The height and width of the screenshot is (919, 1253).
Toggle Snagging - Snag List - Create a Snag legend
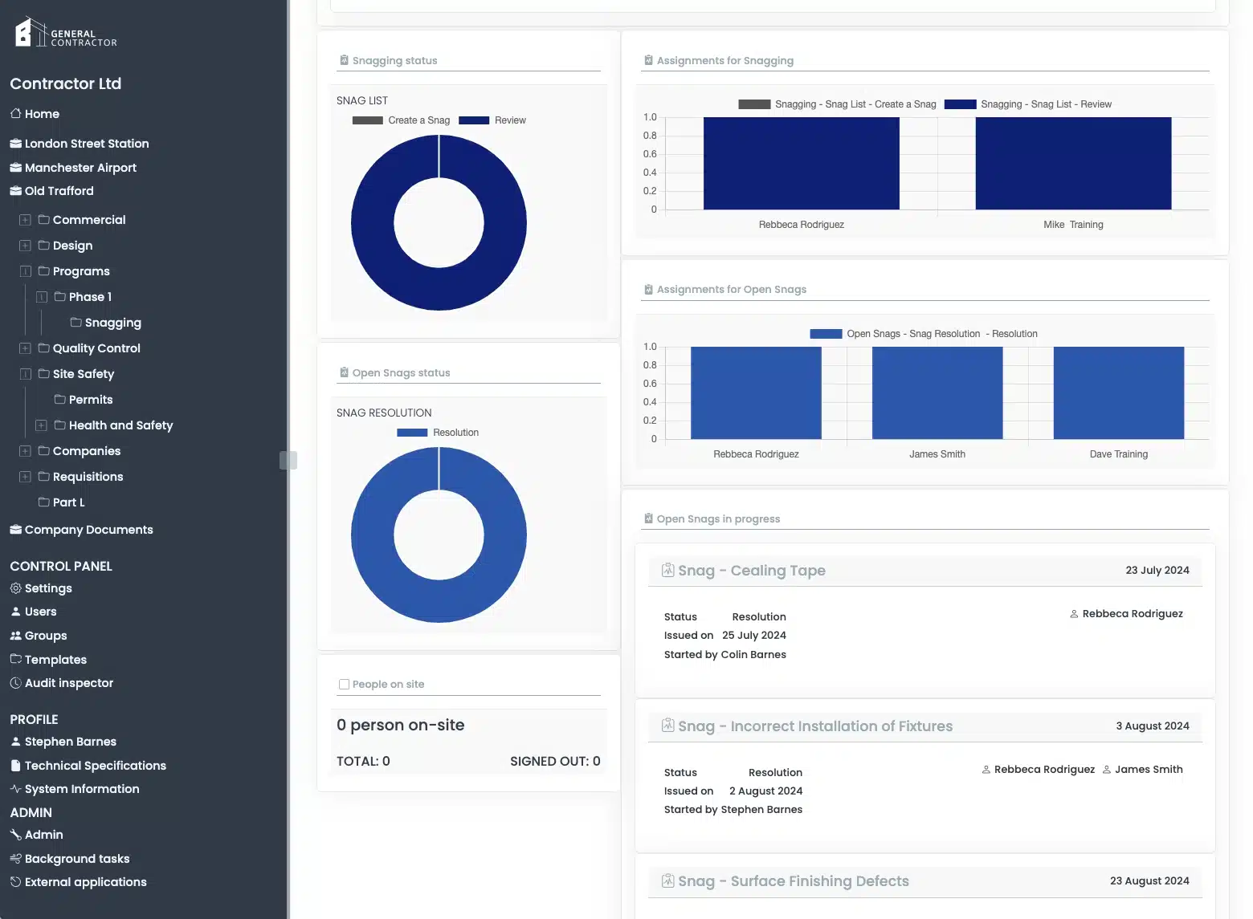837,104
